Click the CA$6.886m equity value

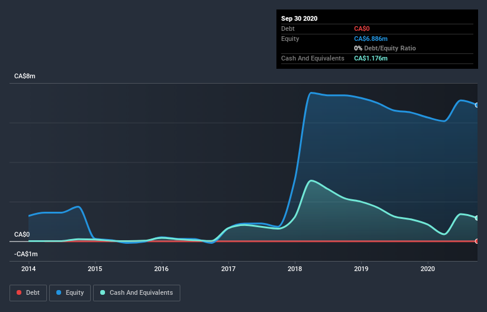(371, 39)
